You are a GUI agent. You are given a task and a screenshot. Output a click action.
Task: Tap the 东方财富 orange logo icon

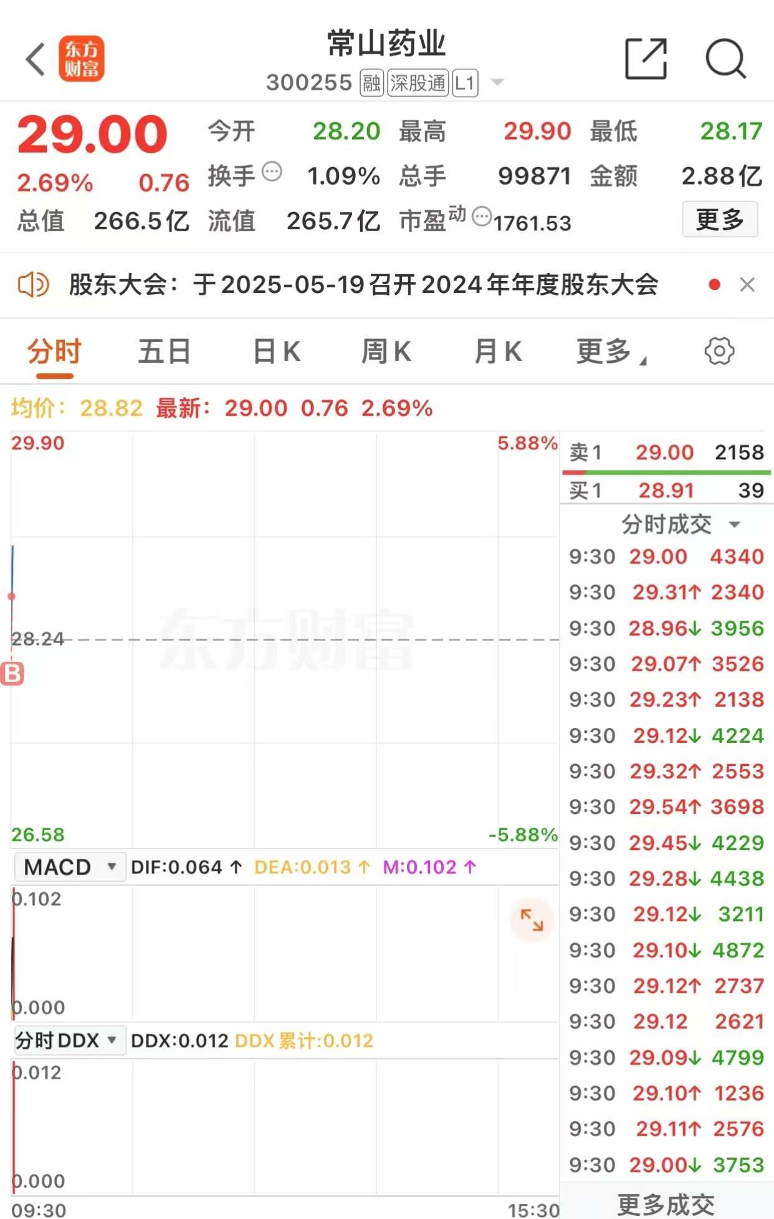tap(82, 59)
